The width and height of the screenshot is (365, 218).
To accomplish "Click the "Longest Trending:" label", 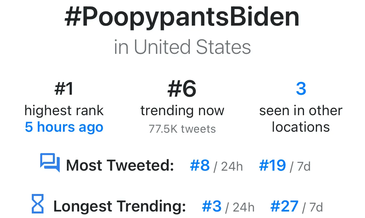I will [x=119, y=206].
